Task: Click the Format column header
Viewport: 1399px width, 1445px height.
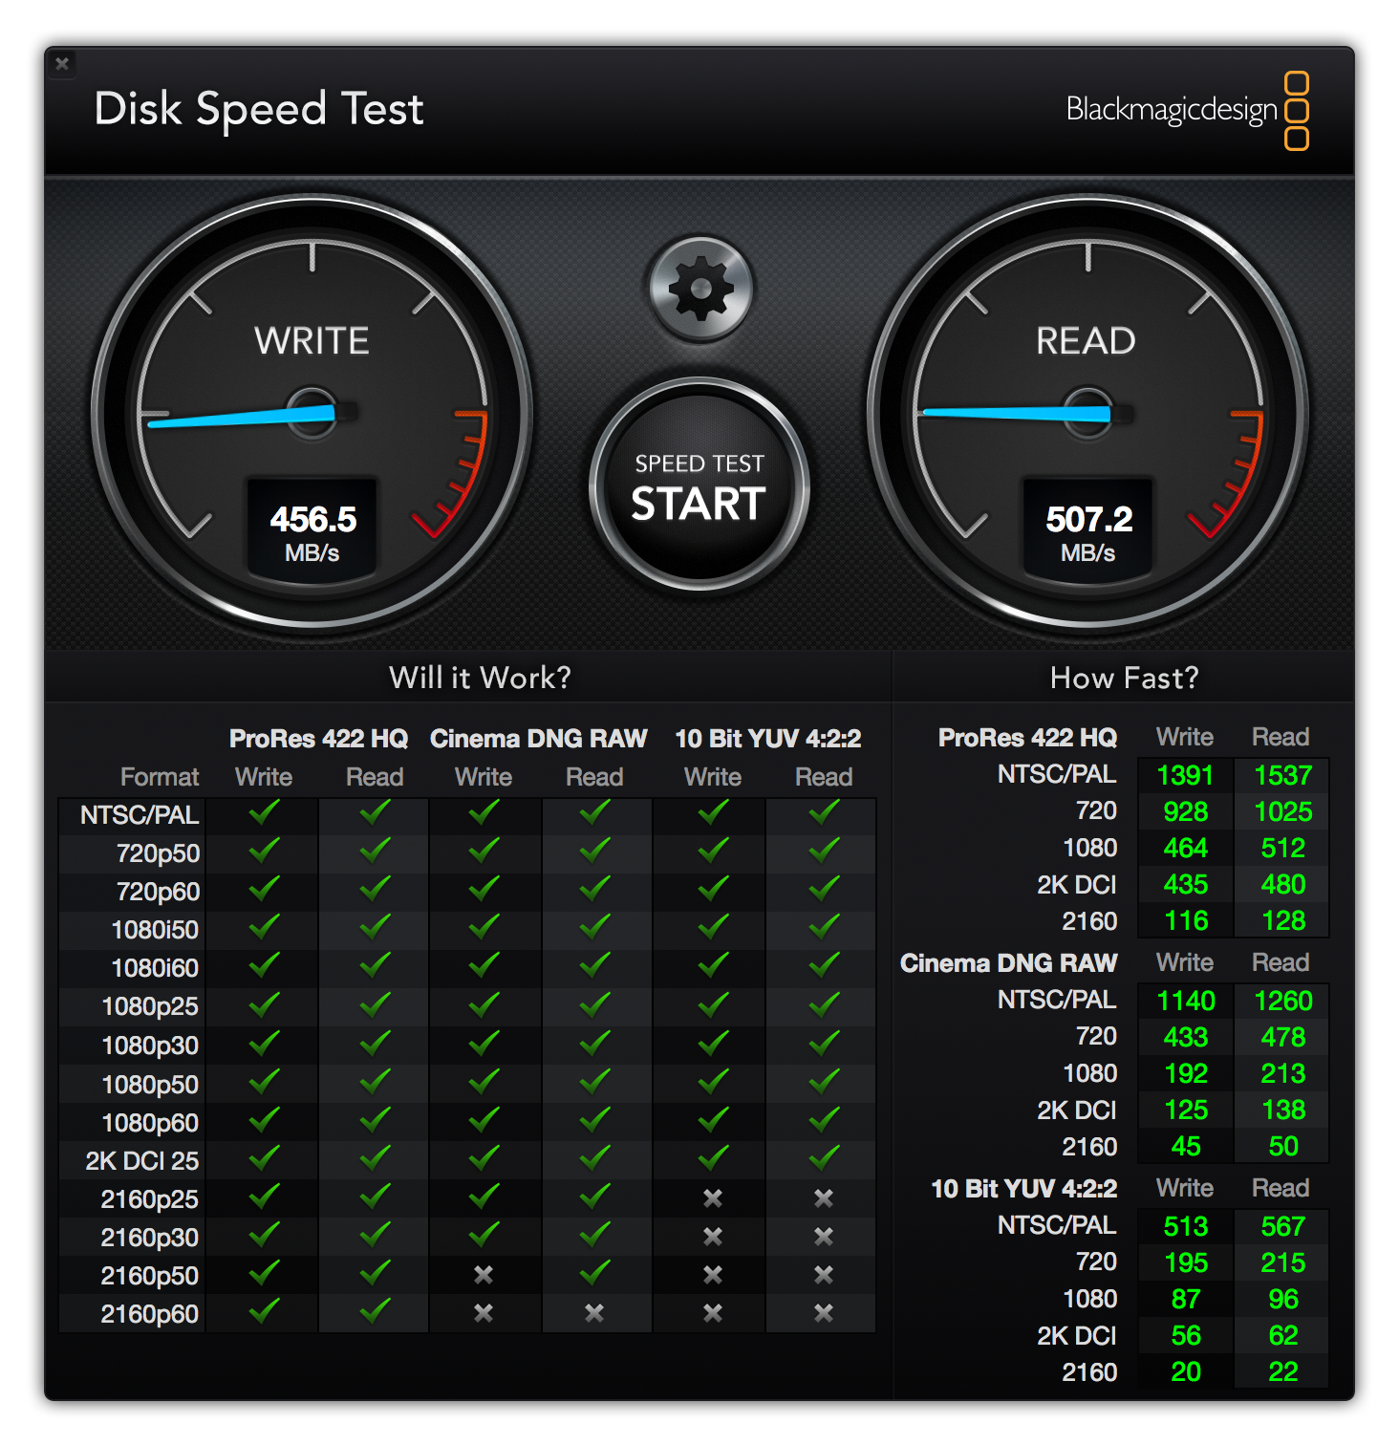Action: (160, 777)
